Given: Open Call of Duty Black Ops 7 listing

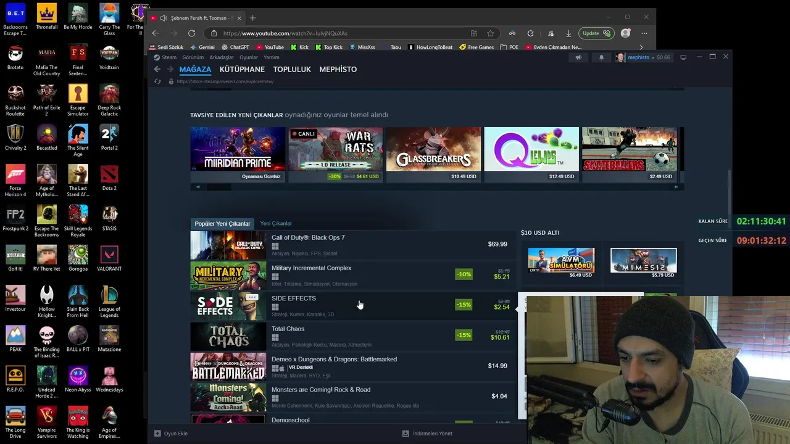Looking at the screenshot, I should (352, 245).
